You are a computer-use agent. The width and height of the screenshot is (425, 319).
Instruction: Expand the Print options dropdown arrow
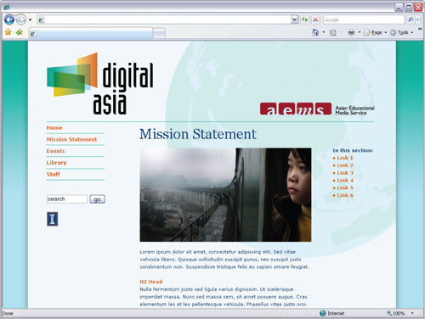pyautogui.click(x=360, y=32)
